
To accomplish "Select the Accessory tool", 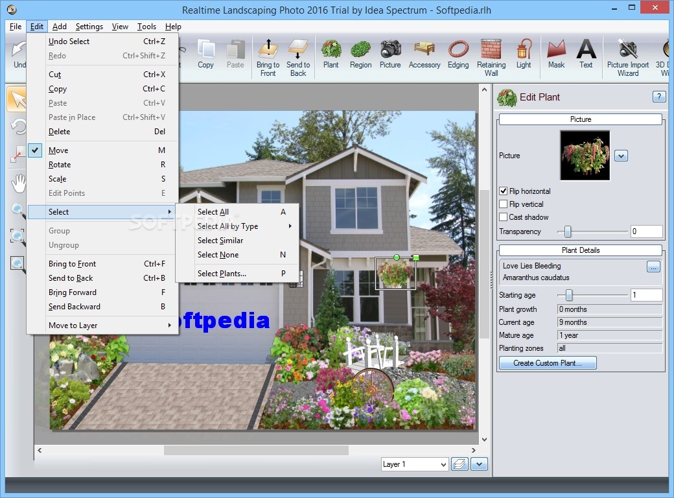I will pyautogui.click(x=424, y=54).
